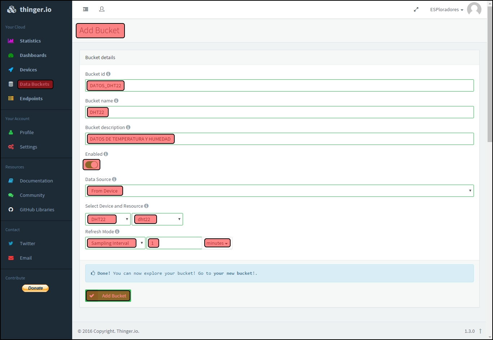Click the page vertical scrollbar

[x=490, y=75]
